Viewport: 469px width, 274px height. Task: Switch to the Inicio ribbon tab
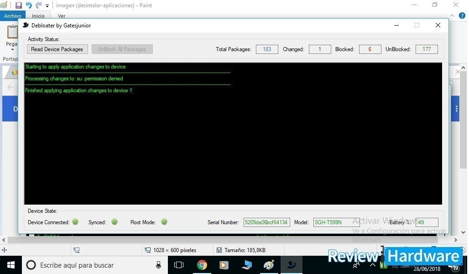tap(38, 16)
